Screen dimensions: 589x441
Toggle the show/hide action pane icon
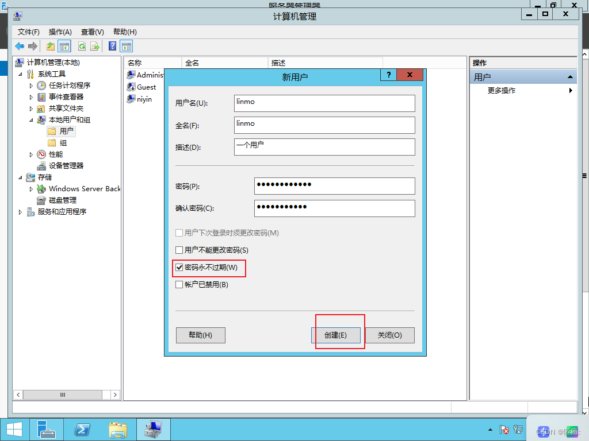[x=126, y=47]
